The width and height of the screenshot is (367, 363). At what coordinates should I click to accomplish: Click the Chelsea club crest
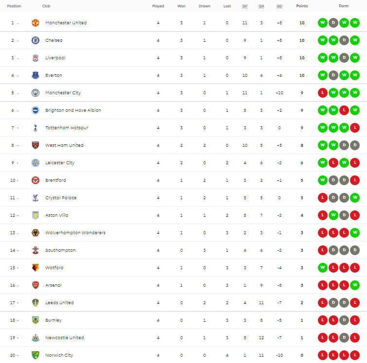(x=35, y=40)
